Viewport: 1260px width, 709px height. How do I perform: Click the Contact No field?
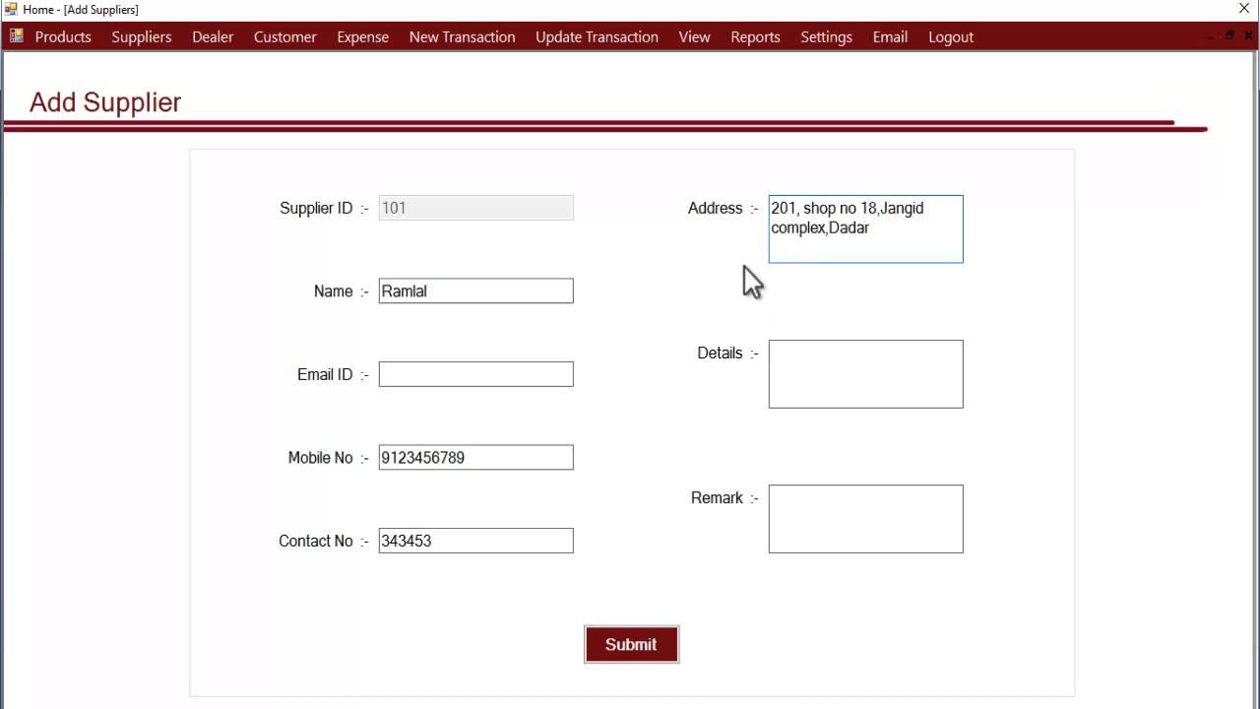(475, 541)
